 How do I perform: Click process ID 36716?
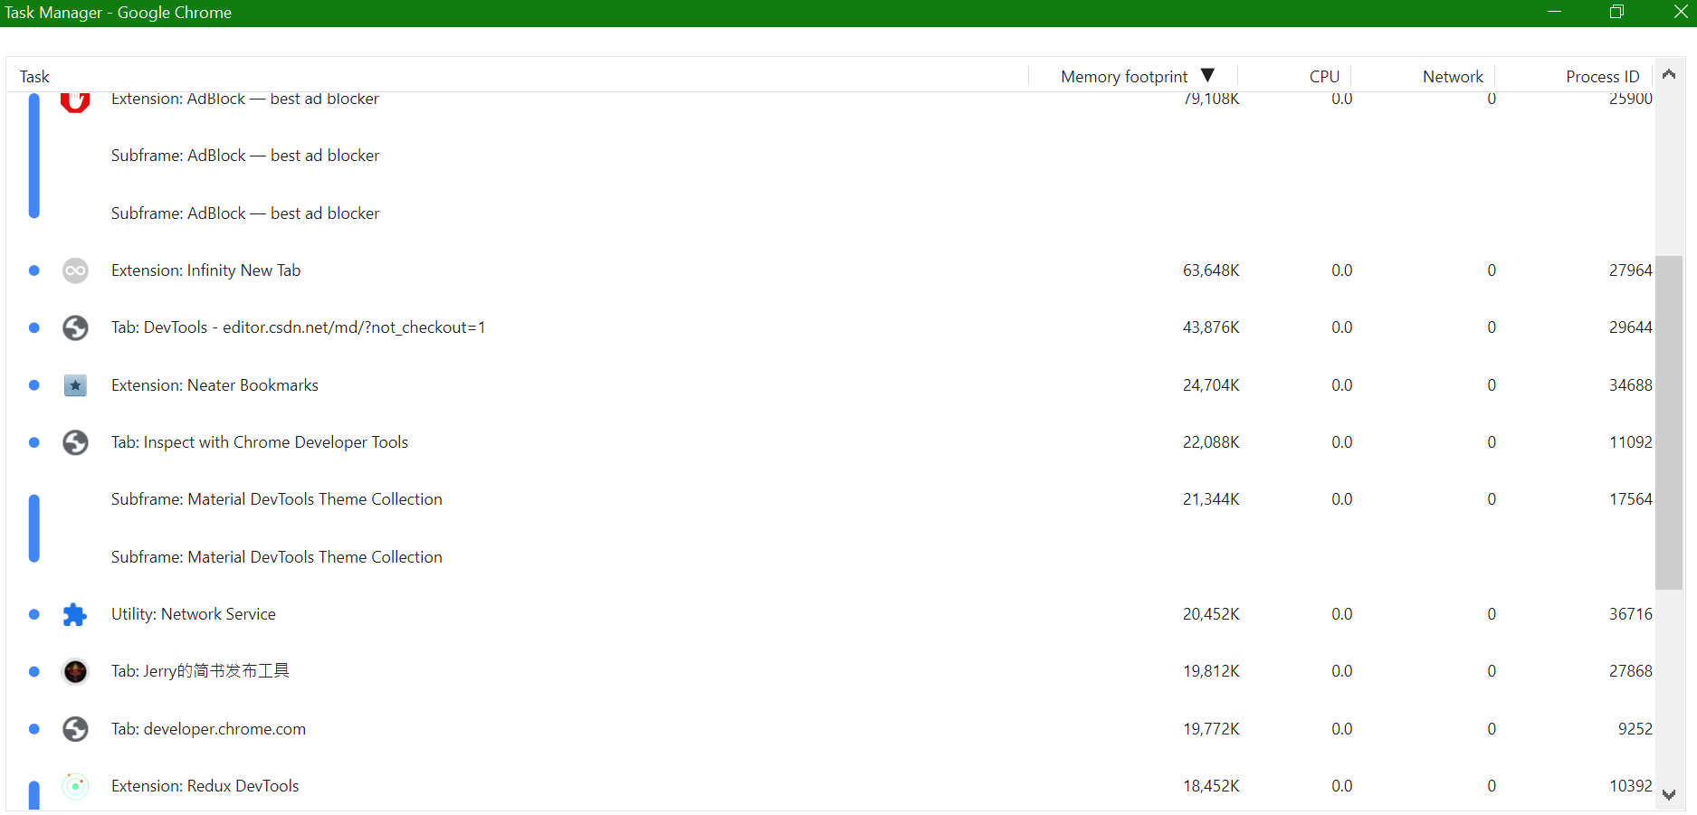[x=1630, y=614]
